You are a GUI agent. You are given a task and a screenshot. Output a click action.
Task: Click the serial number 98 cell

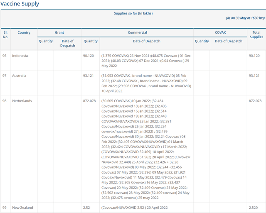(5, 101)
